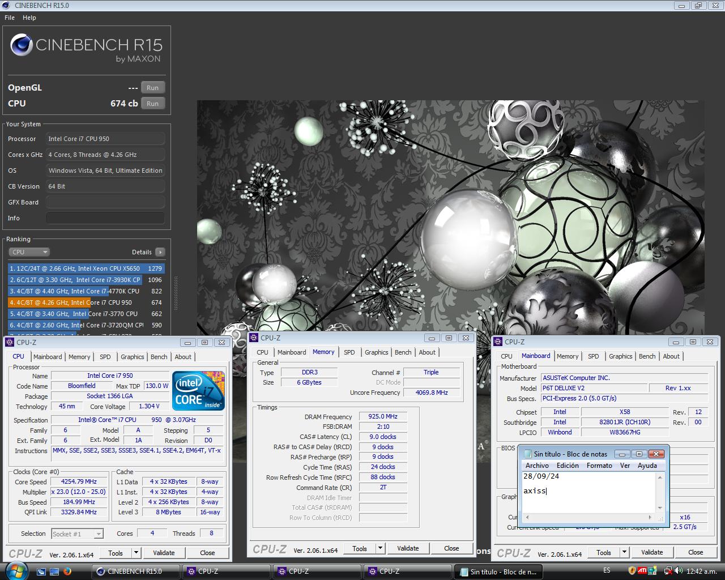Switch to CINEBENCH R15.0 taskbar button
Viewport: 725px width, 580px height.
point(135,572)
